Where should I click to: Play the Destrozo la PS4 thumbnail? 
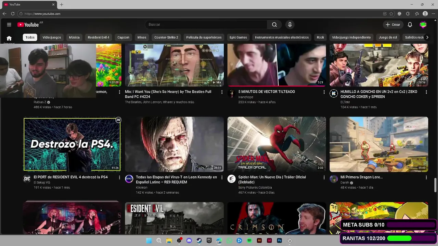[72, 144]
